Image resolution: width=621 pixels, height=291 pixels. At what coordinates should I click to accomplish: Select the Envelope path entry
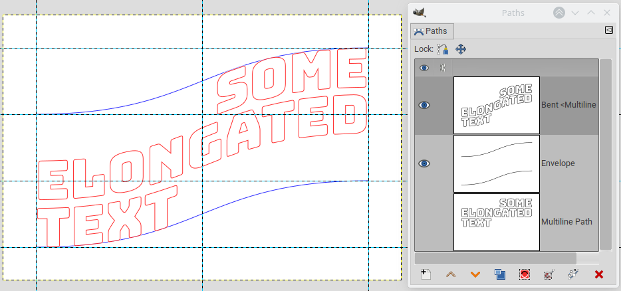[557, 163]
